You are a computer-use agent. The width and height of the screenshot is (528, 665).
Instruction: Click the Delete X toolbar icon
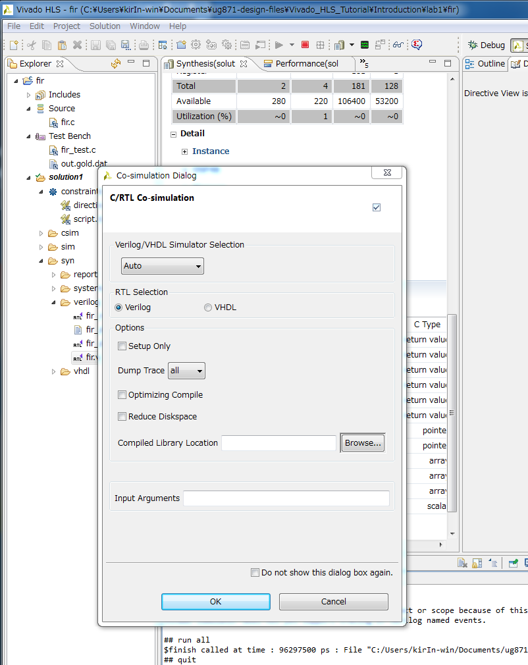77,45
